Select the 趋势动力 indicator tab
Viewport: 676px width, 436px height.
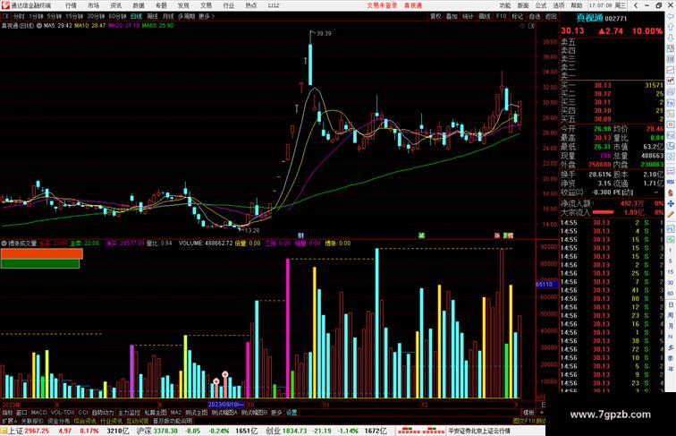pyautogui.click(x=103, y=413)
